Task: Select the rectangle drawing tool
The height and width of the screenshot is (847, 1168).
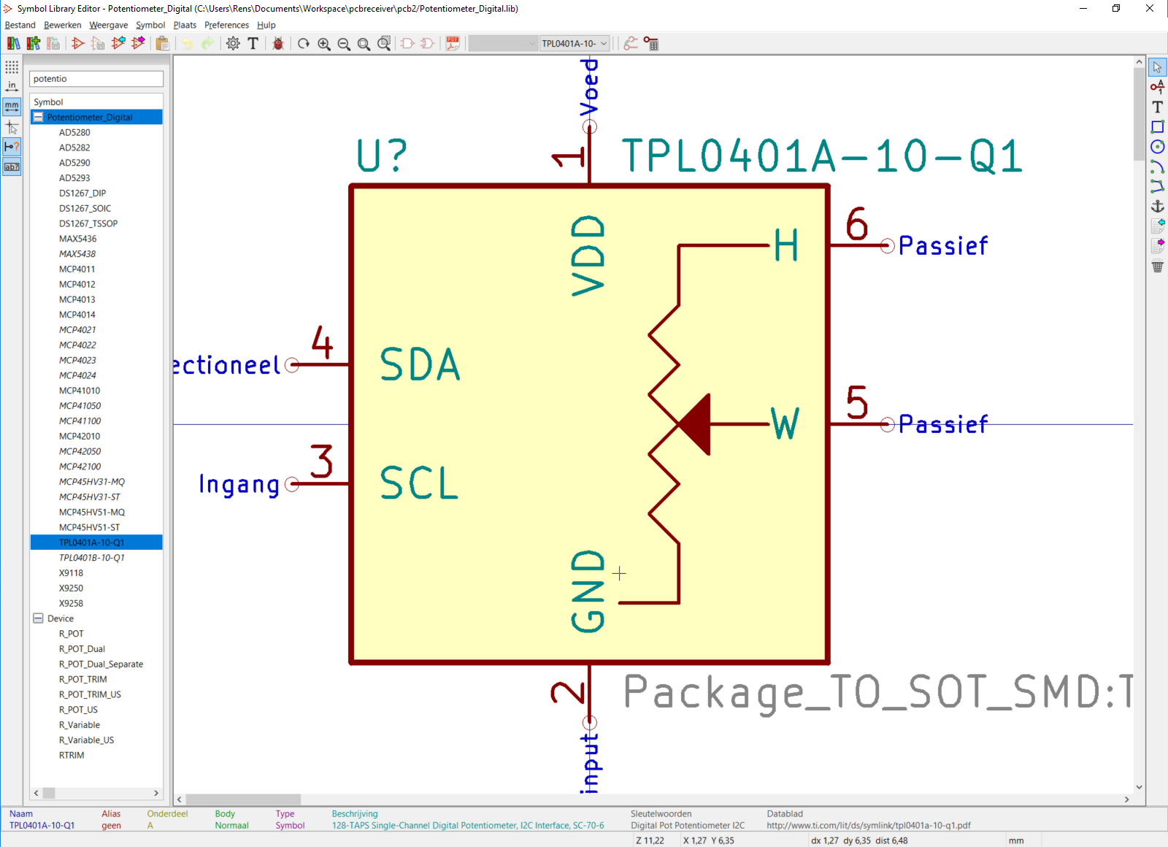Action: [1158, 126]
